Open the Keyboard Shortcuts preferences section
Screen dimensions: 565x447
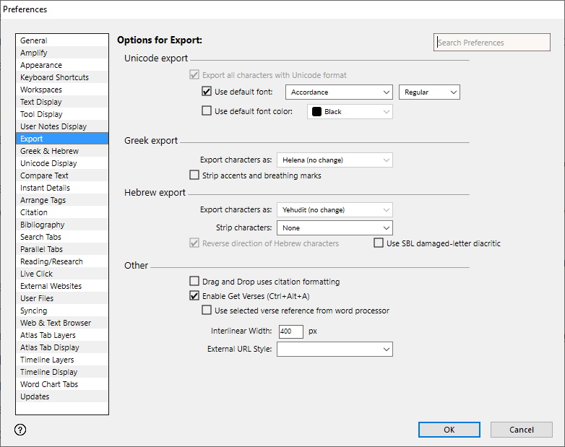click(54, 77)
